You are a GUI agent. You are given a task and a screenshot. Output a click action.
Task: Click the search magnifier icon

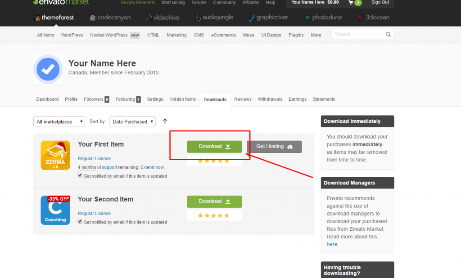click(388, 34)
